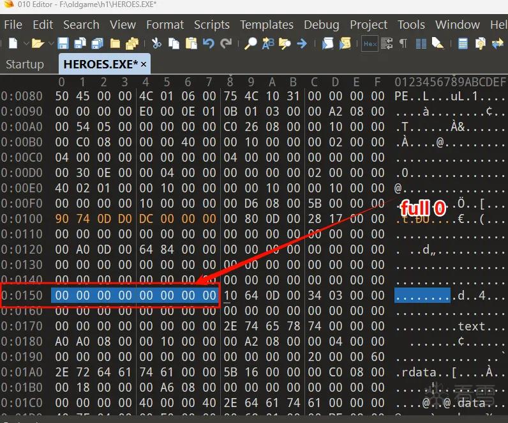Image resolution: width=508 pixels, height=423 pixels.
Task: Click the Paste clipboard icon
Action: point(191,43)
